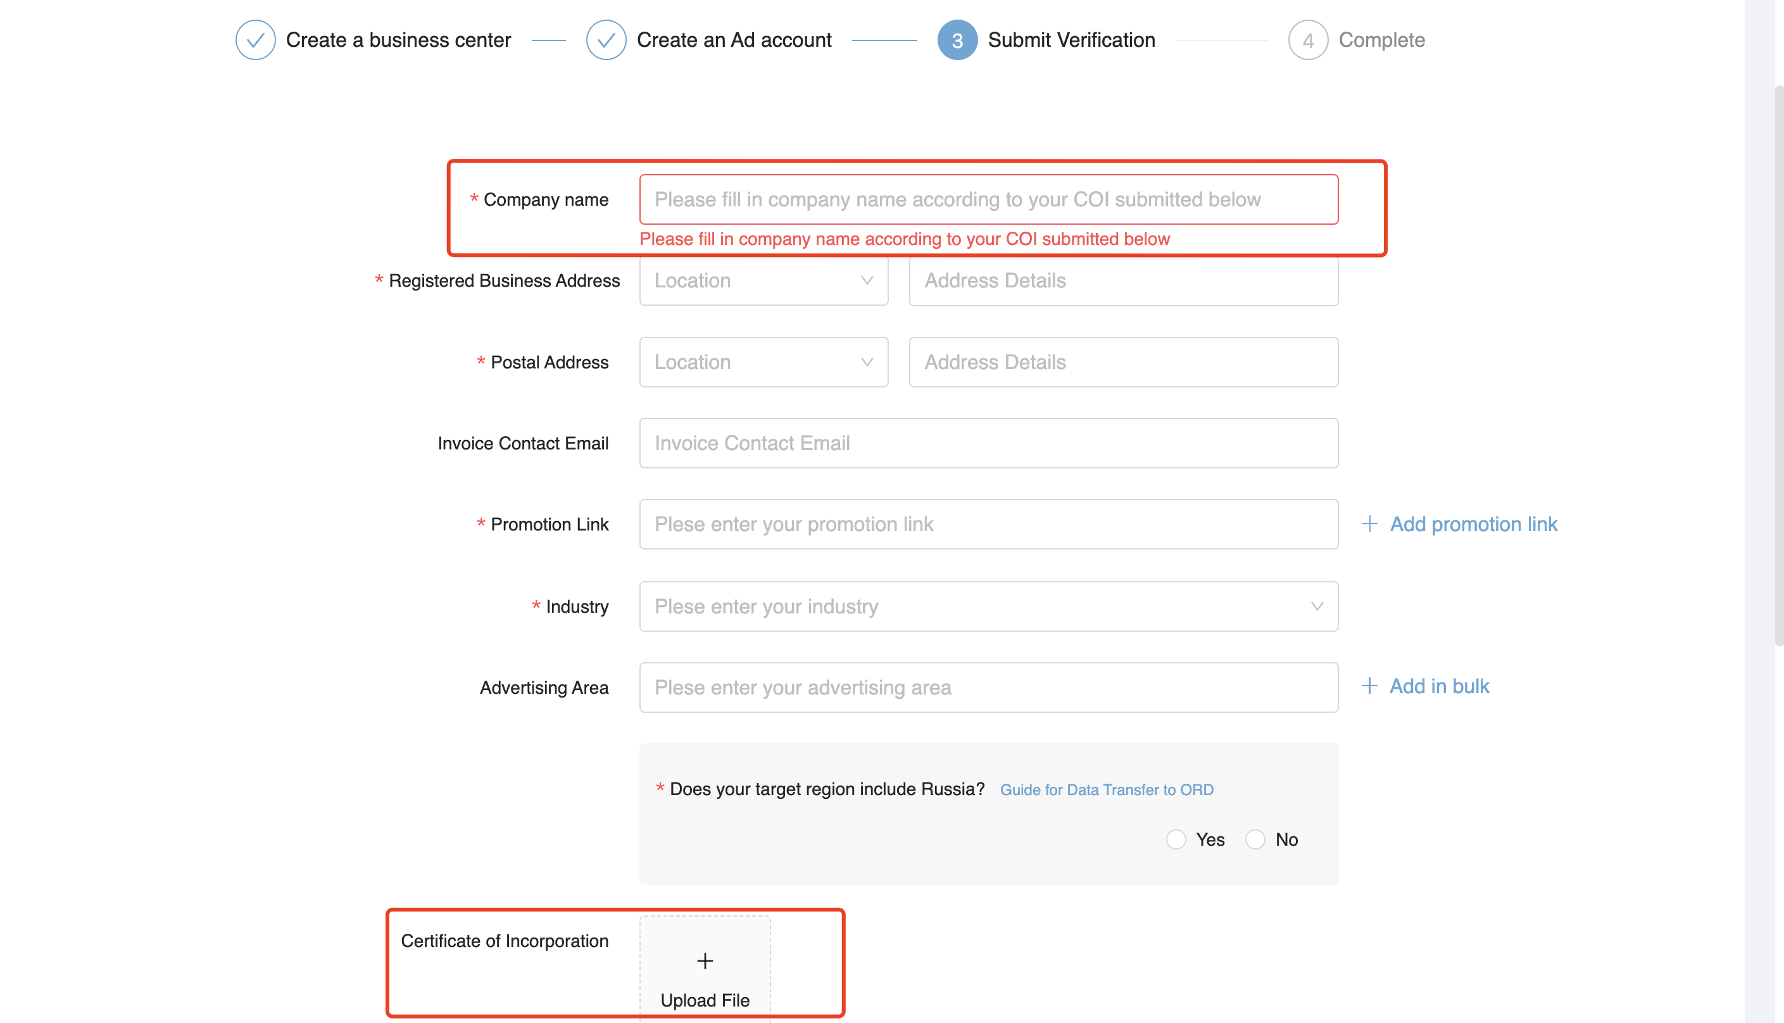The width and height of the screenshot is (1784, 1023).
Task: Click the checkmark icon for Create a business center
Action: tap(255, 40)
